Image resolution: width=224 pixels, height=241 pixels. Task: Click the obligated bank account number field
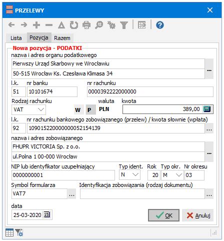[116, 128]
